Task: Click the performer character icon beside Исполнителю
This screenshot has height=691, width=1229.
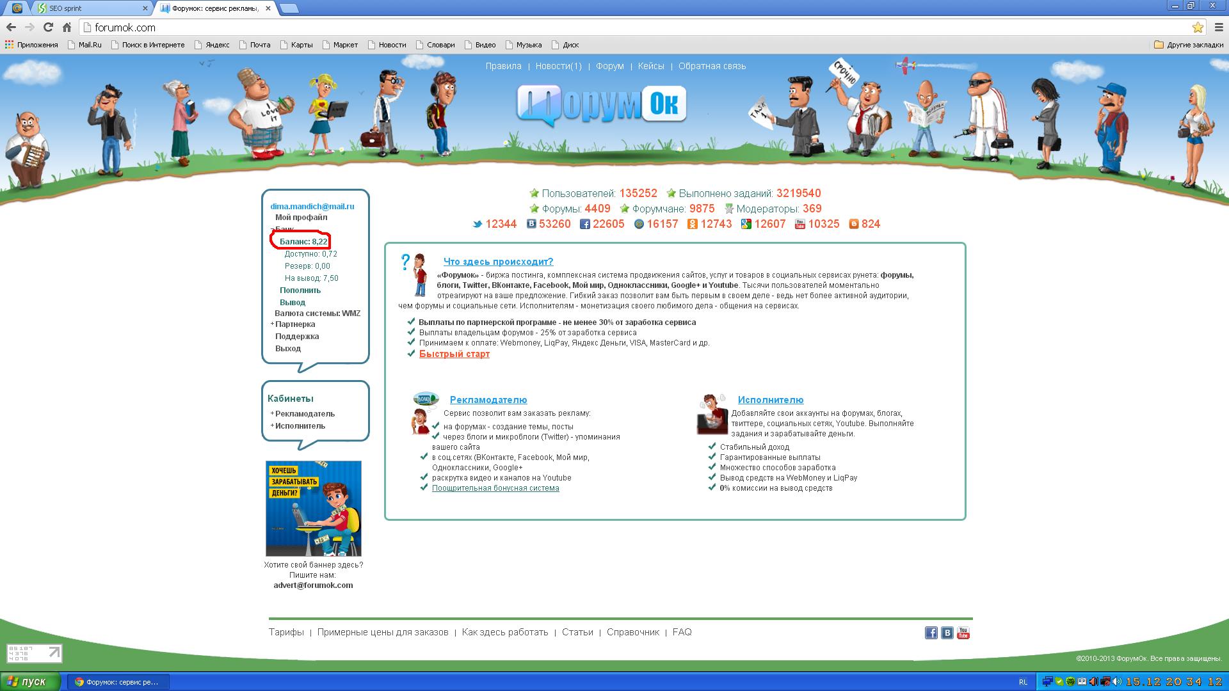Action: pyautogui.click(x=712, y=415)
